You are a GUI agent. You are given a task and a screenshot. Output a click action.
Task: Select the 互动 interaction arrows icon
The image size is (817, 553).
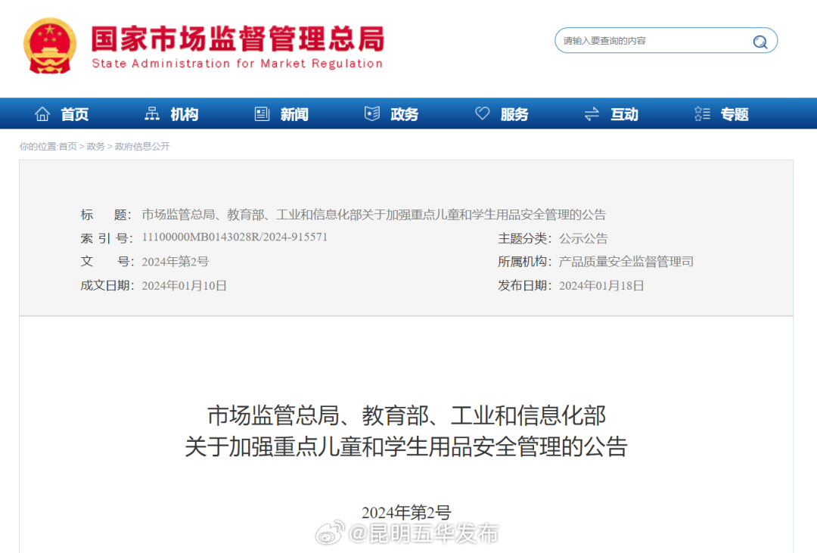[x=592, y=113]
